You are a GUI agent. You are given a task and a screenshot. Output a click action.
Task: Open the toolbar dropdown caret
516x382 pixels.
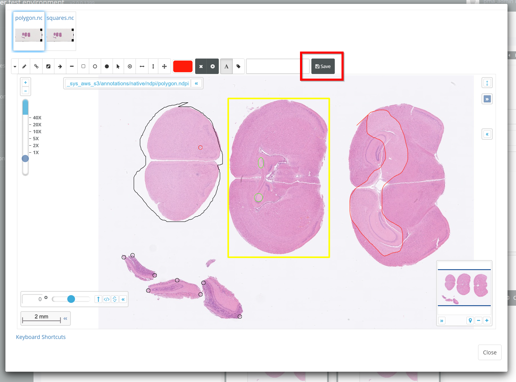(x=15, y=67)
